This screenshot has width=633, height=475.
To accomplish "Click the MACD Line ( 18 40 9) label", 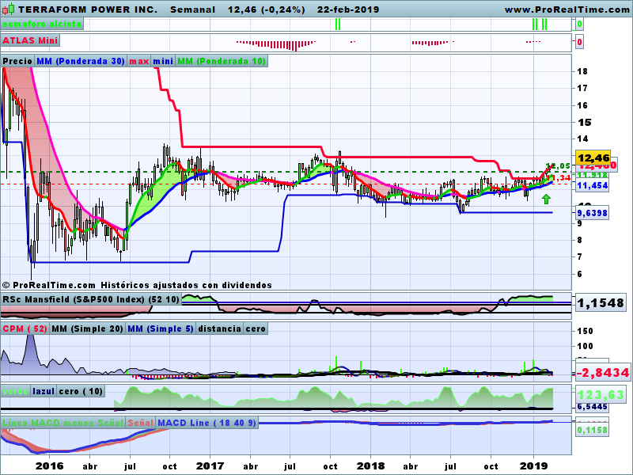I will click(207, 423).
